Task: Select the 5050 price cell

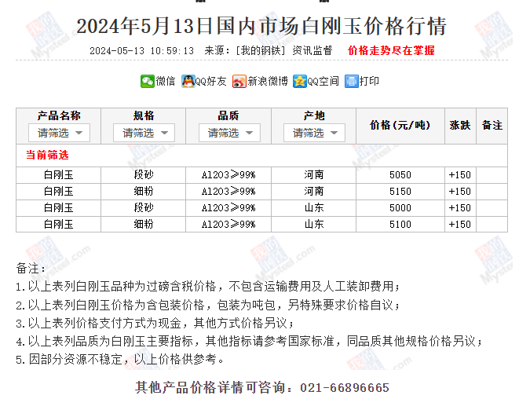Action: 400,174
